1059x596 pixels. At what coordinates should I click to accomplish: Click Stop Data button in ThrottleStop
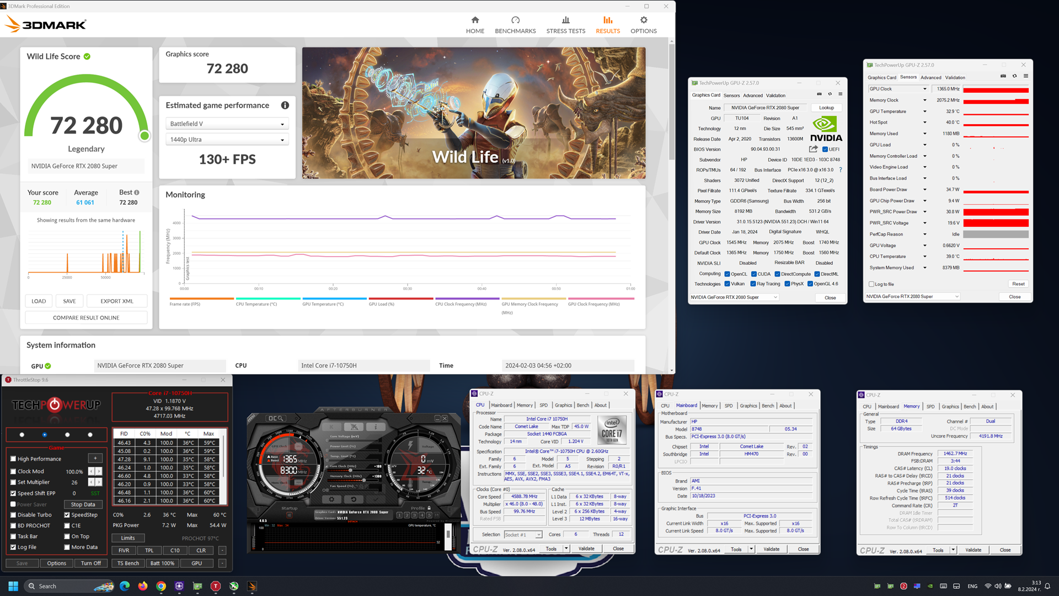[83, 504]
